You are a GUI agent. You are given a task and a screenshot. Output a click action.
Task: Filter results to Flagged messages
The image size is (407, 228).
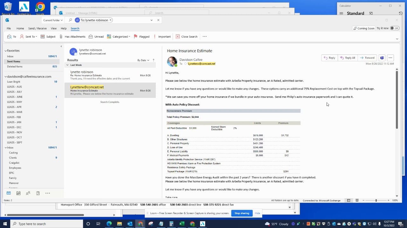coord(141,36)
